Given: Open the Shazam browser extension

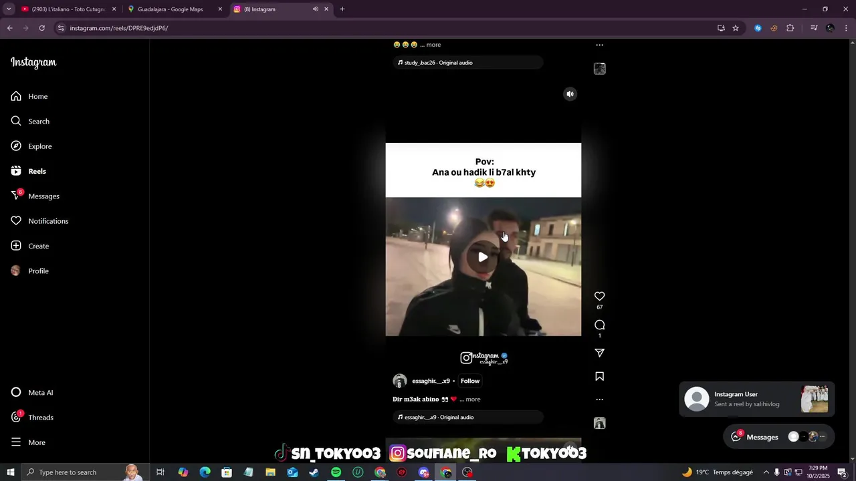Looking at the screenshot, I should [x=758, y=28].
